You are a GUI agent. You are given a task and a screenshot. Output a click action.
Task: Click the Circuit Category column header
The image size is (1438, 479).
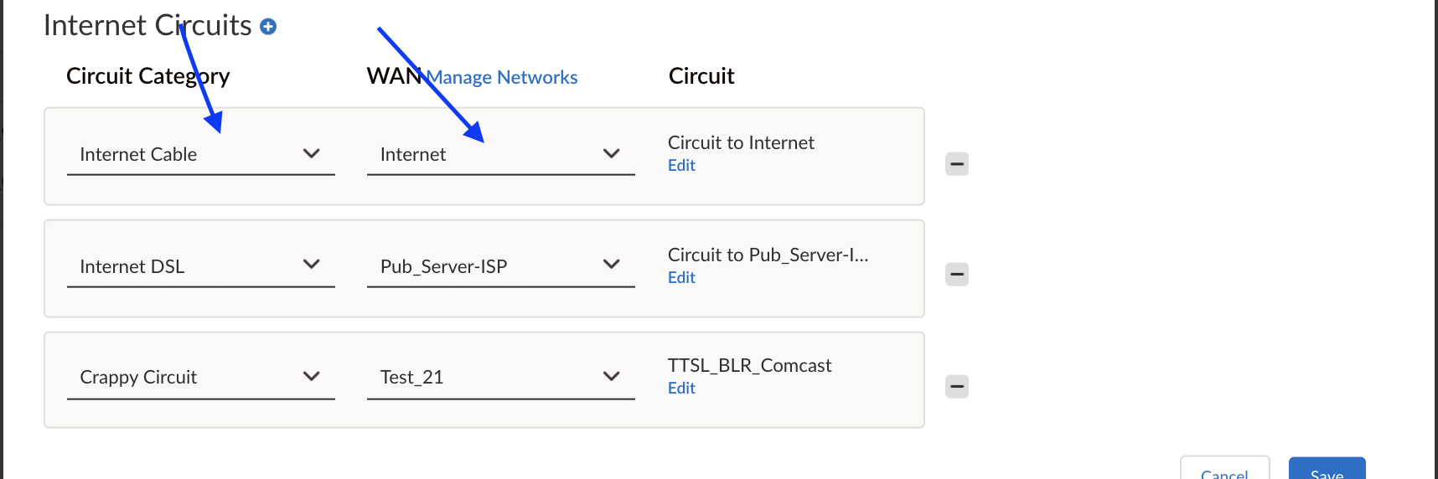pos(147,76)
